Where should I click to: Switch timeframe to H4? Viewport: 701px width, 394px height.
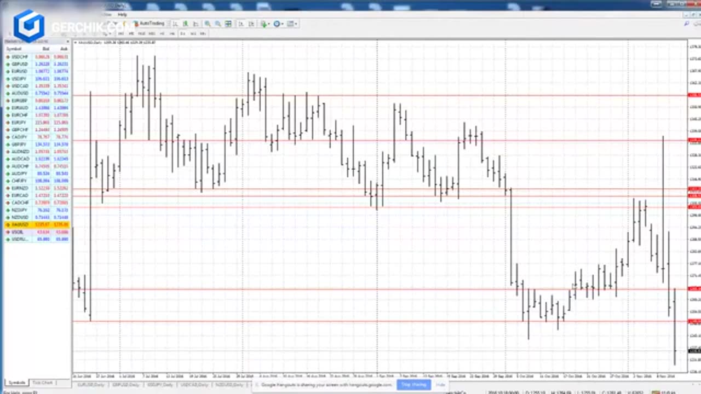pyautogui.click(x=172, y=33)
